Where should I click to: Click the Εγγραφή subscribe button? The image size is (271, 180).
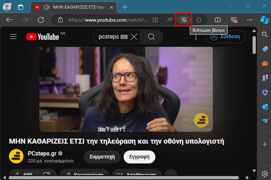(x=139, y=157)
